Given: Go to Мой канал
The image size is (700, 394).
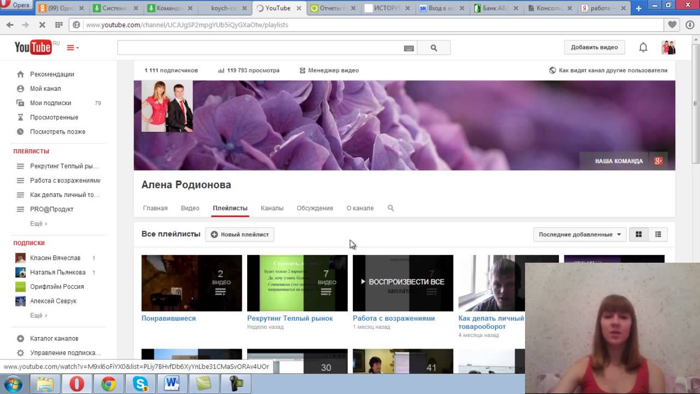Looking at the screenshot, I should pos(45,89).
